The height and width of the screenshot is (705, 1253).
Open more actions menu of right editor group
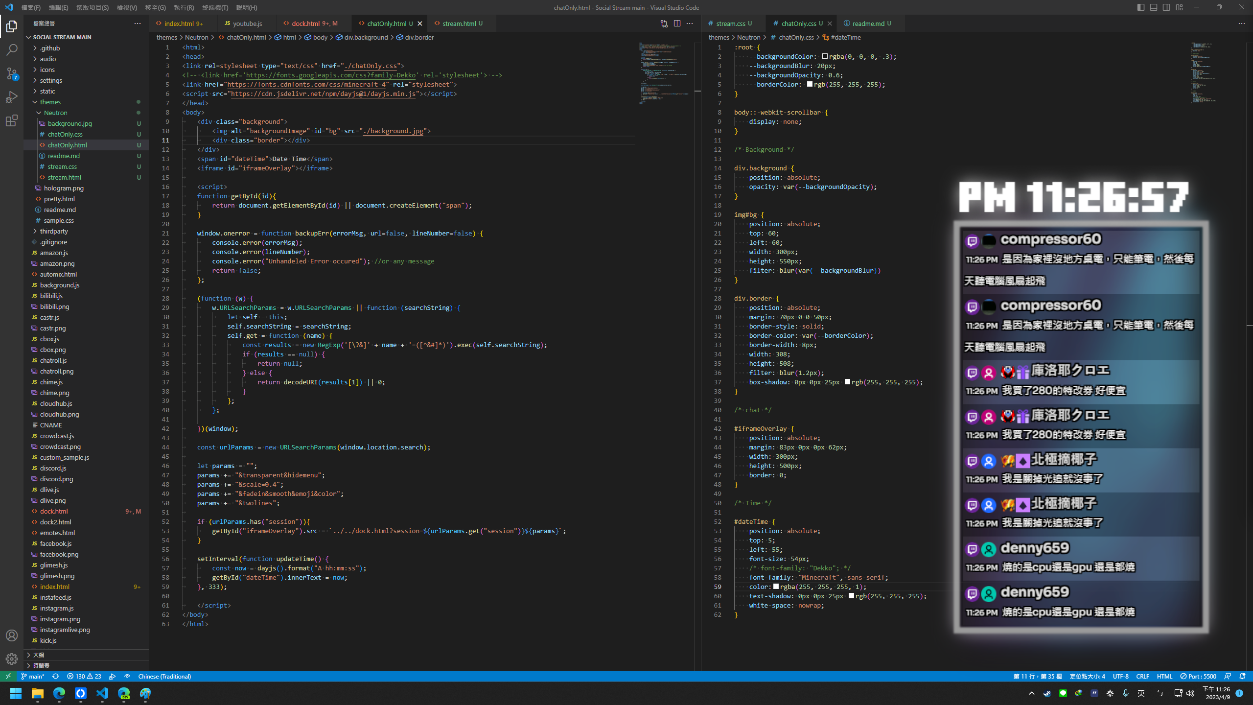point(1242,23)
